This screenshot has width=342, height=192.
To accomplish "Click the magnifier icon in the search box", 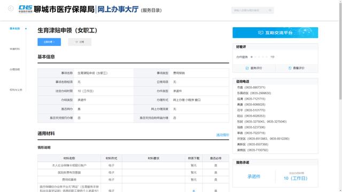I will [270, 10].
